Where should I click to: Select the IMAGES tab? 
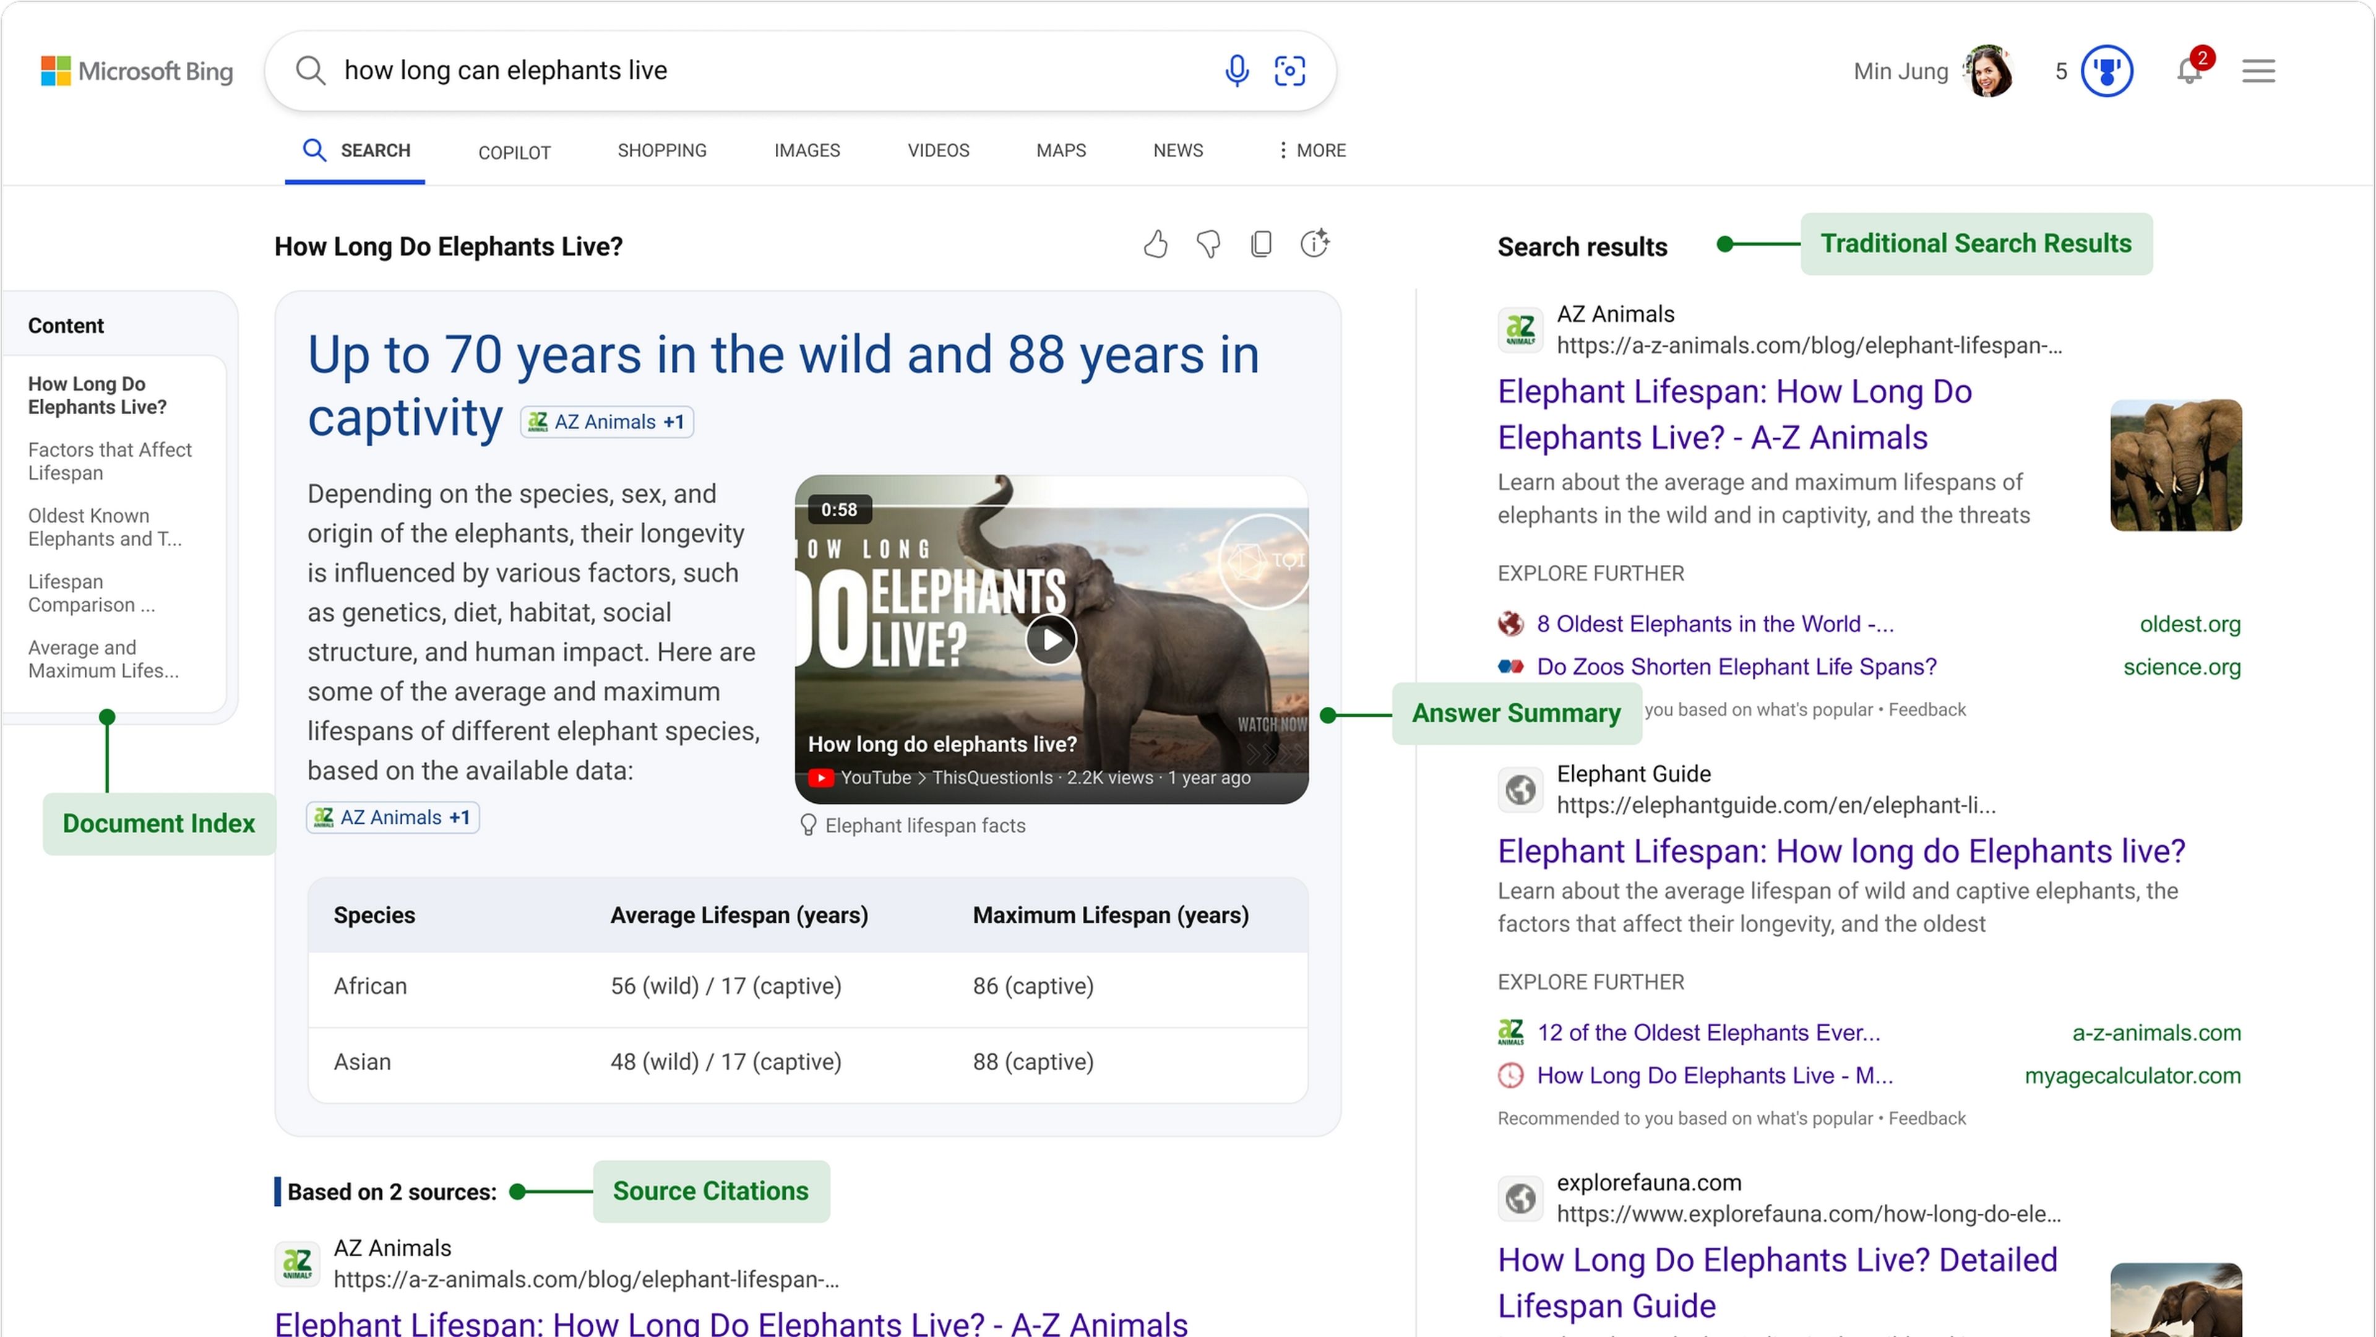click(x=806, y=150)
